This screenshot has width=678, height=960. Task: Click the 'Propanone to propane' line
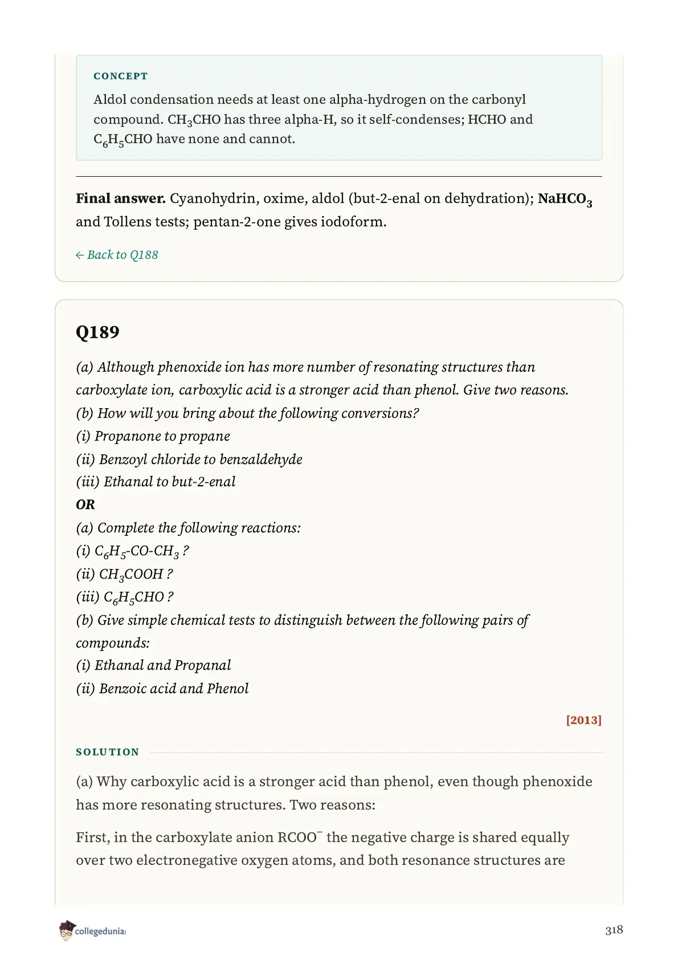pyautogui.click(x=153, y=436)
